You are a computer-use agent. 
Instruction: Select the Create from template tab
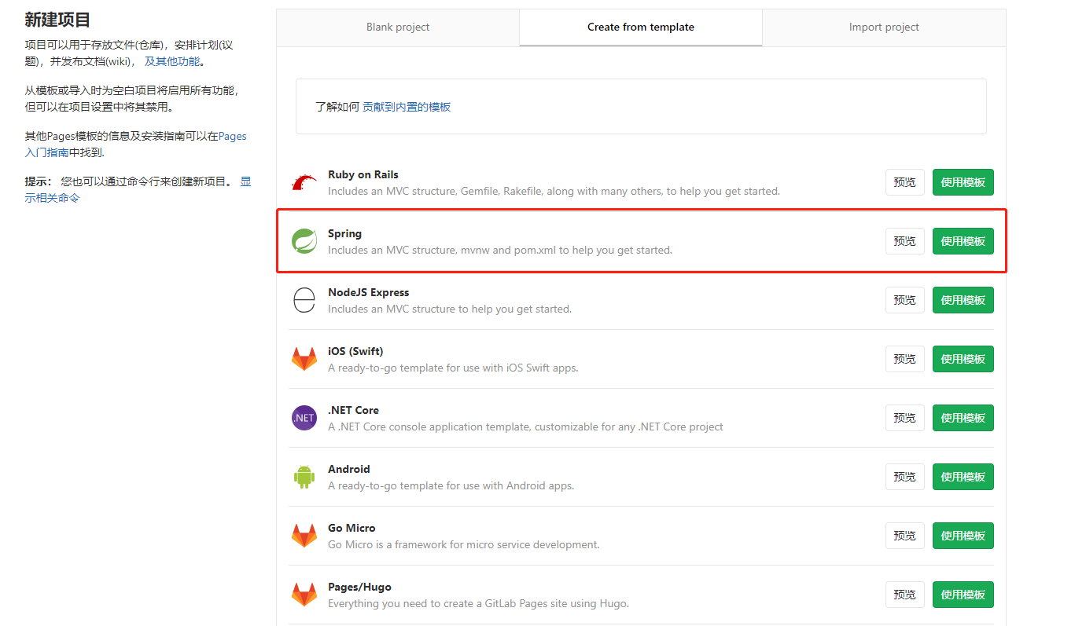pyautogui.click(x=641, y=27)
